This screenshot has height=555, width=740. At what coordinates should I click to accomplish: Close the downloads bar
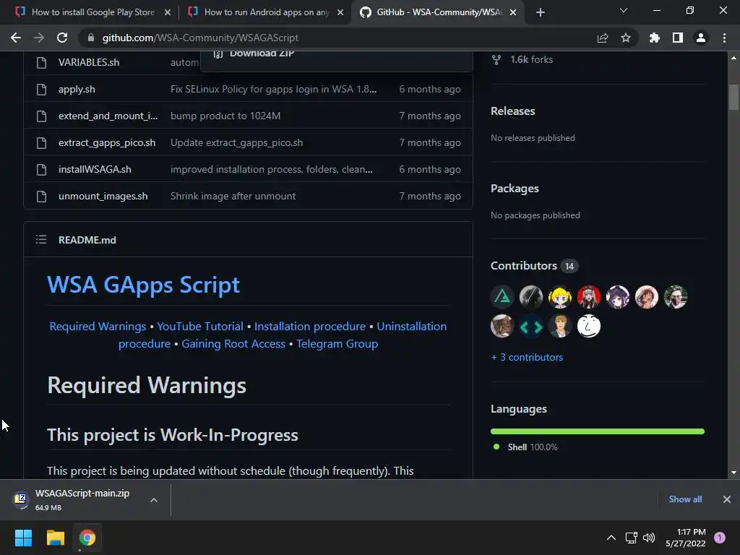tap(727, 499)
